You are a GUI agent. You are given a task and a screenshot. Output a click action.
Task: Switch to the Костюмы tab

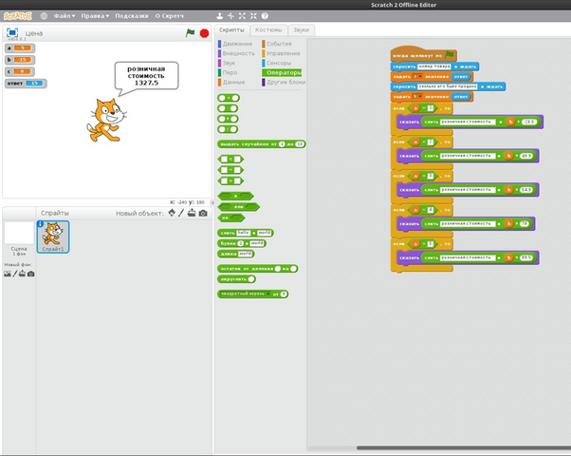tap(268, 29)
